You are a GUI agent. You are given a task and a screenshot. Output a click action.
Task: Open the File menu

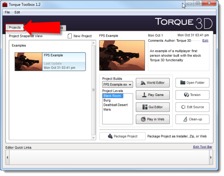7,12
